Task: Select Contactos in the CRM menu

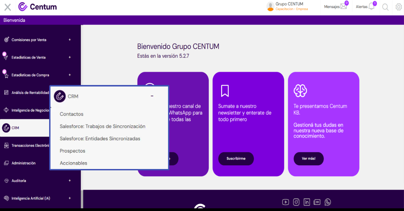Action: pyautogui.click(x=71, y=114)
